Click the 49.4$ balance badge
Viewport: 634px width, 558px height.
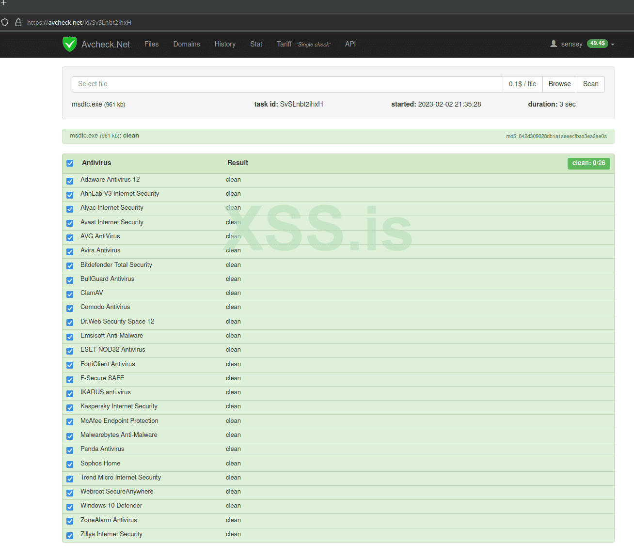tap(597, 44)
